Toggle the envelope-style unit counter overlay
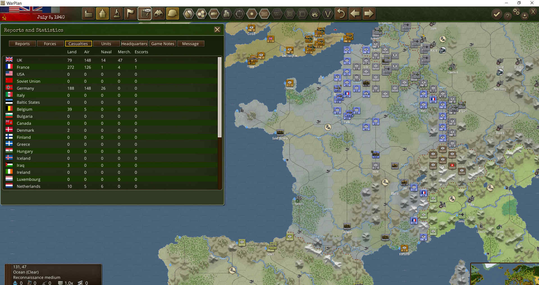 click(264, 13)
